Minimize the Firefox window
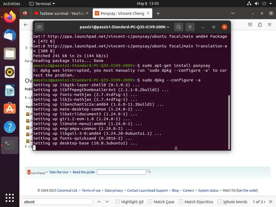 click(x=253, y=13)
